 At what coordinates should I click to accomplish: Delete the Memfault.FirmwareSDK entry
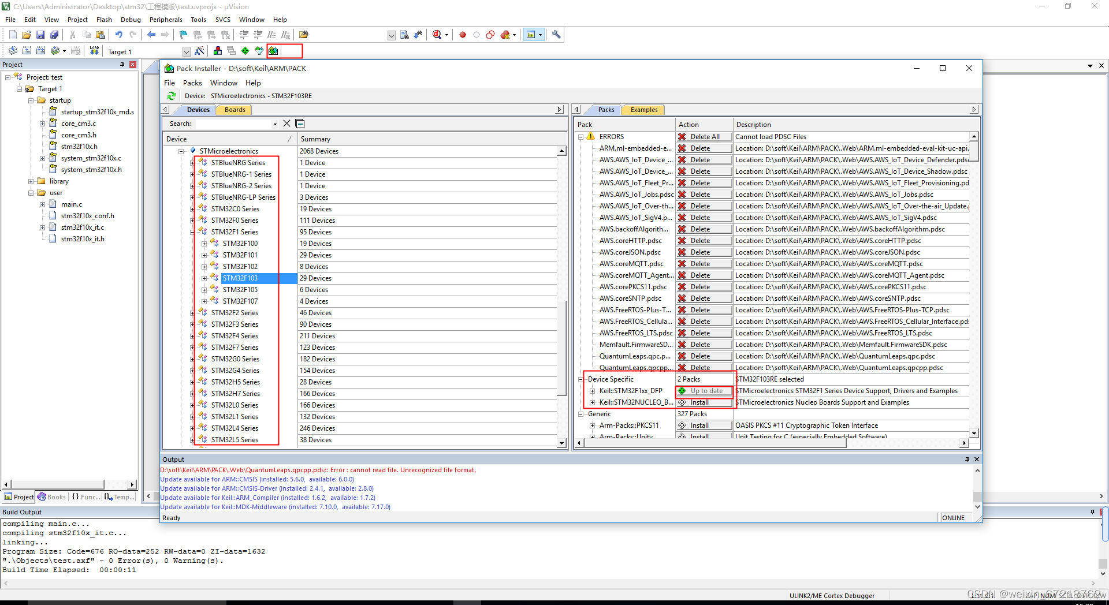[704, 345]
